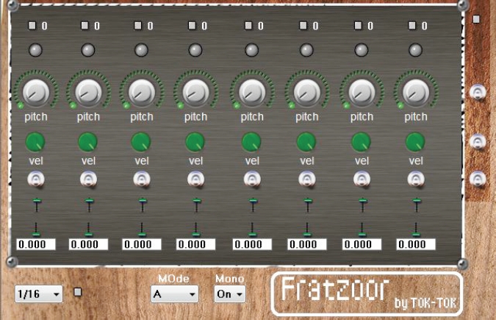496x320 pixels.
Task: Open the Mono dropdown showing On
Action: (x=230, y=294)
